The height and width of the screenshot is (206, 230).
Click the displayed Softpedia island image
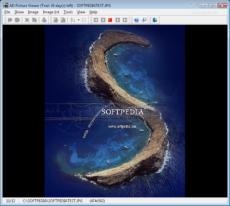pos(115,111)
